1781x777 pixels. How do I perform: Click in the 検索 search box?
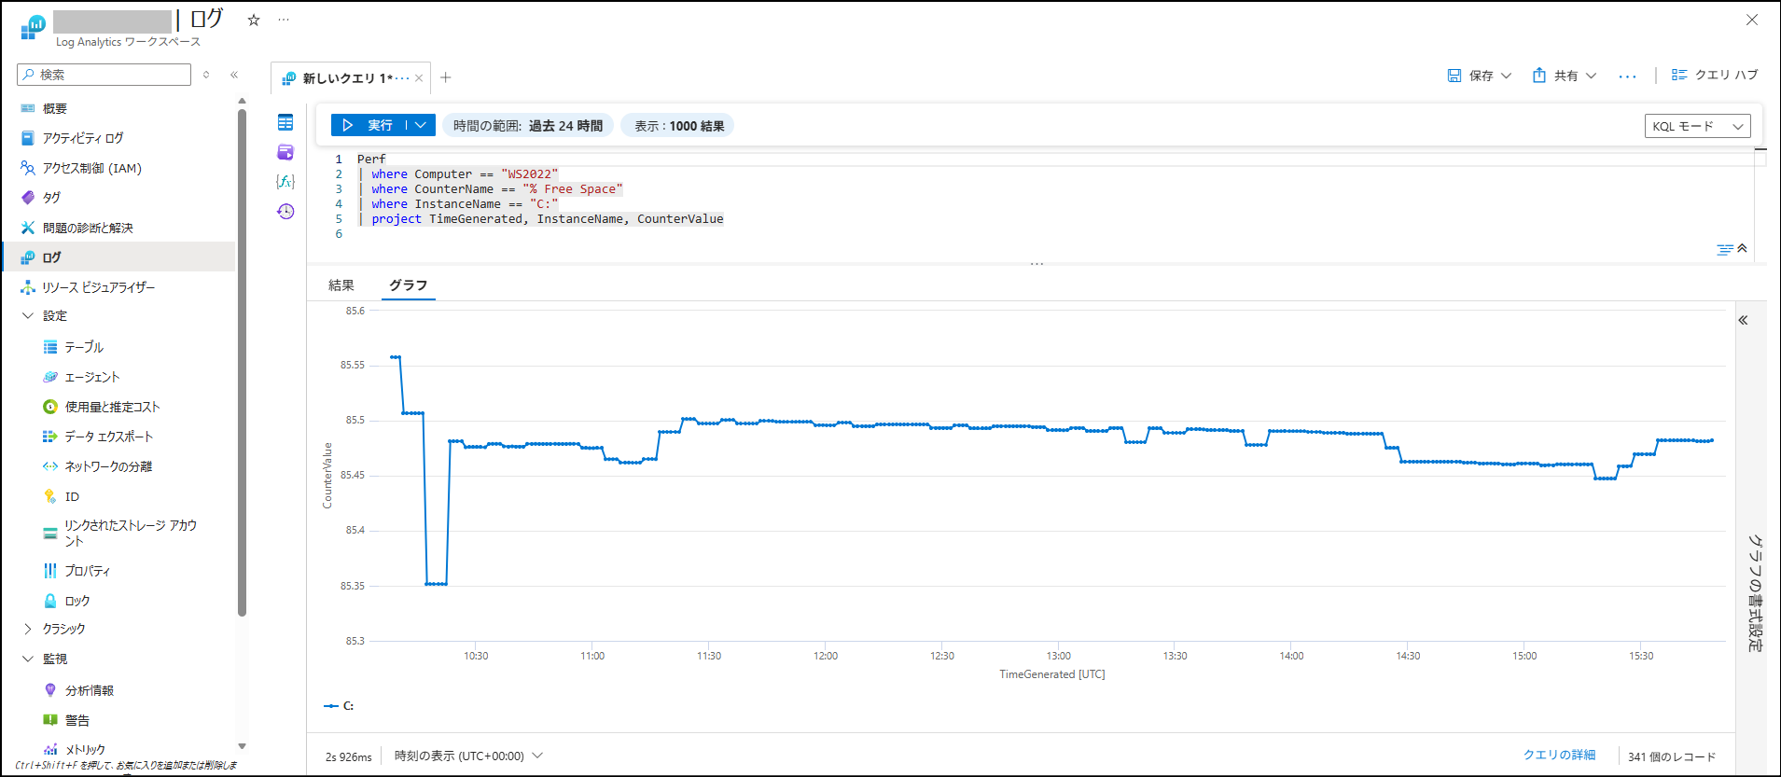point(104,75)
